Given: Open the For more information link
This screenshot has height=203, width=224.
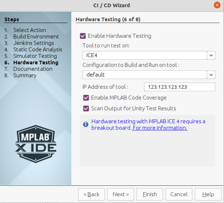Looking at the screenshot, I should pos(160,128).
